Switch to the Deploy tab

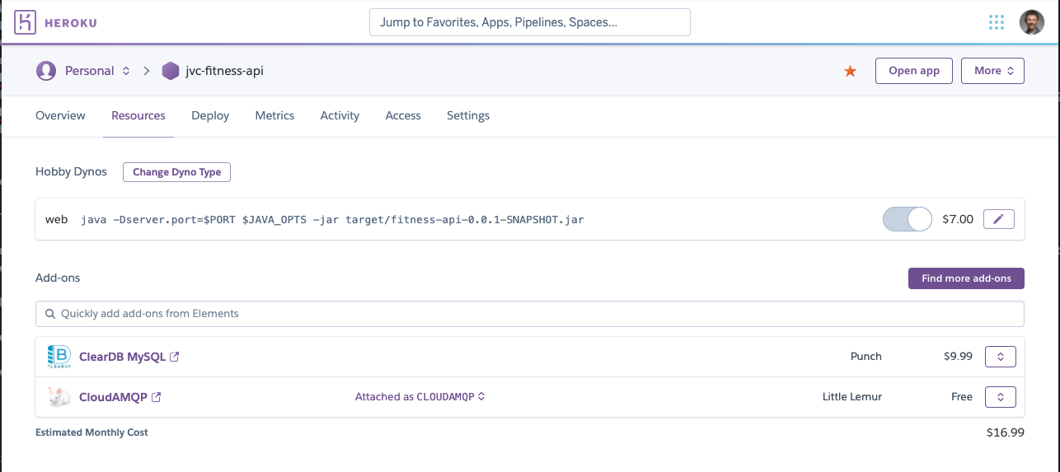click(210, 115)
